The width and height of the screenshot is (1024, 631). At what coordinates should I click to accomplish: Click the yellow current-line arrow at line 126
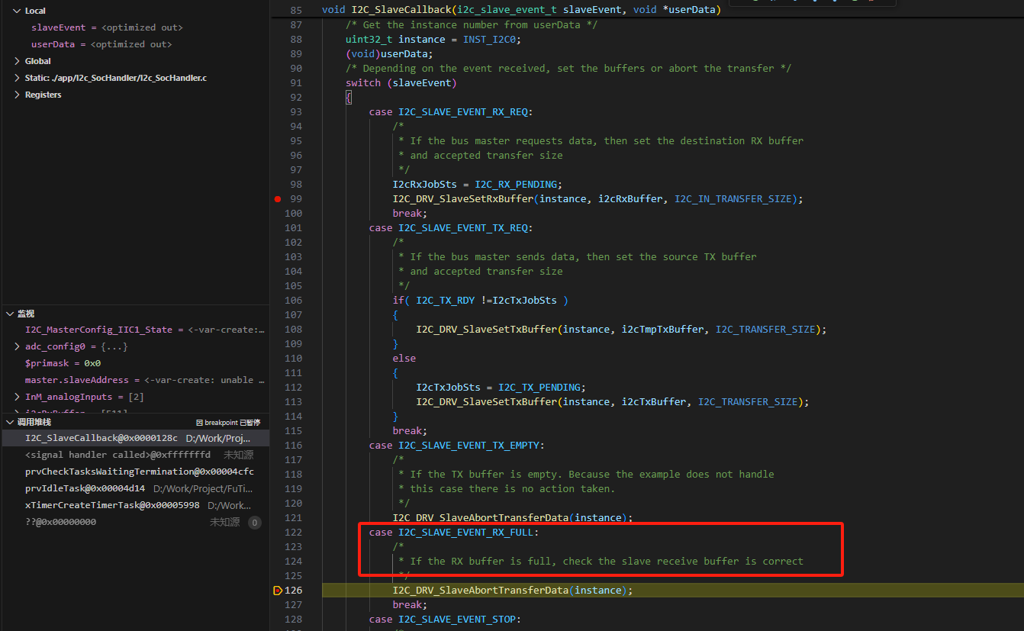(x=277, y=591)
